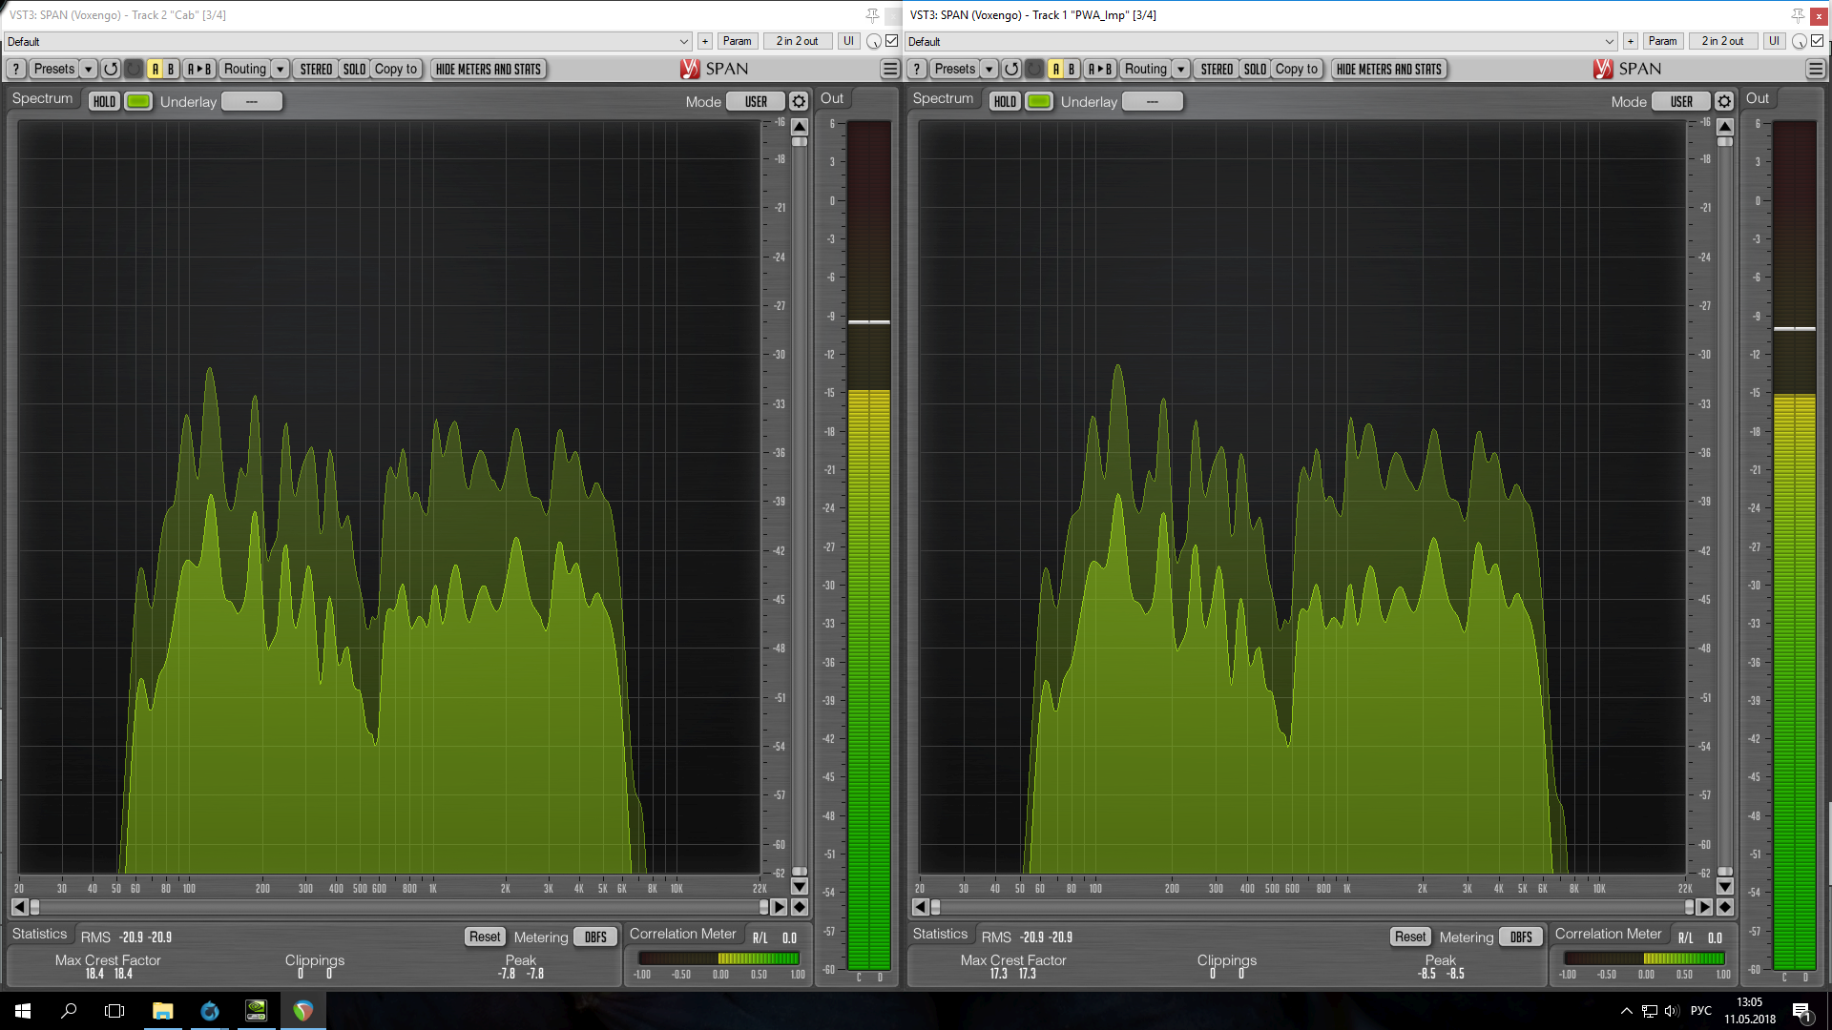Open the hamburger menu in PWA_Imp SPAN
The image size is (1832, 1030).
pyautogui.click(x=1815, y=69)
